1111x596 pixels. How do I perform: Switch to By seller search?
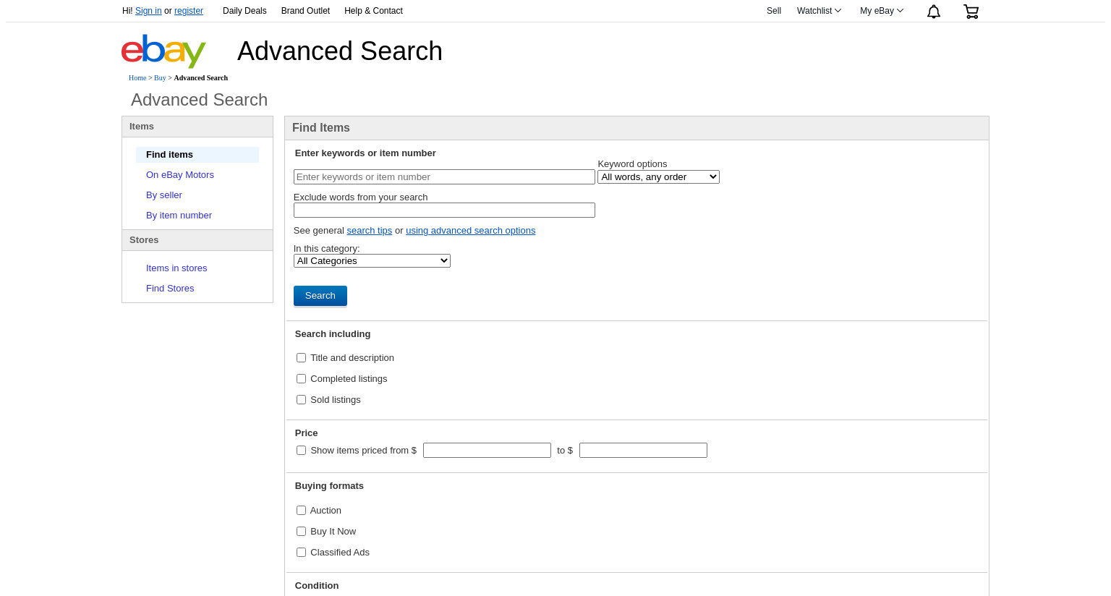pyautogui.click(x=164, y=195)
